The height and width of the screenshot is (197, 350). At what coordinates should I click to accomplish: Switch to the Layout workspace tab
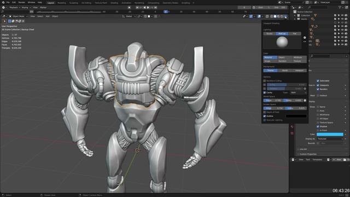[x=51, y=3]
